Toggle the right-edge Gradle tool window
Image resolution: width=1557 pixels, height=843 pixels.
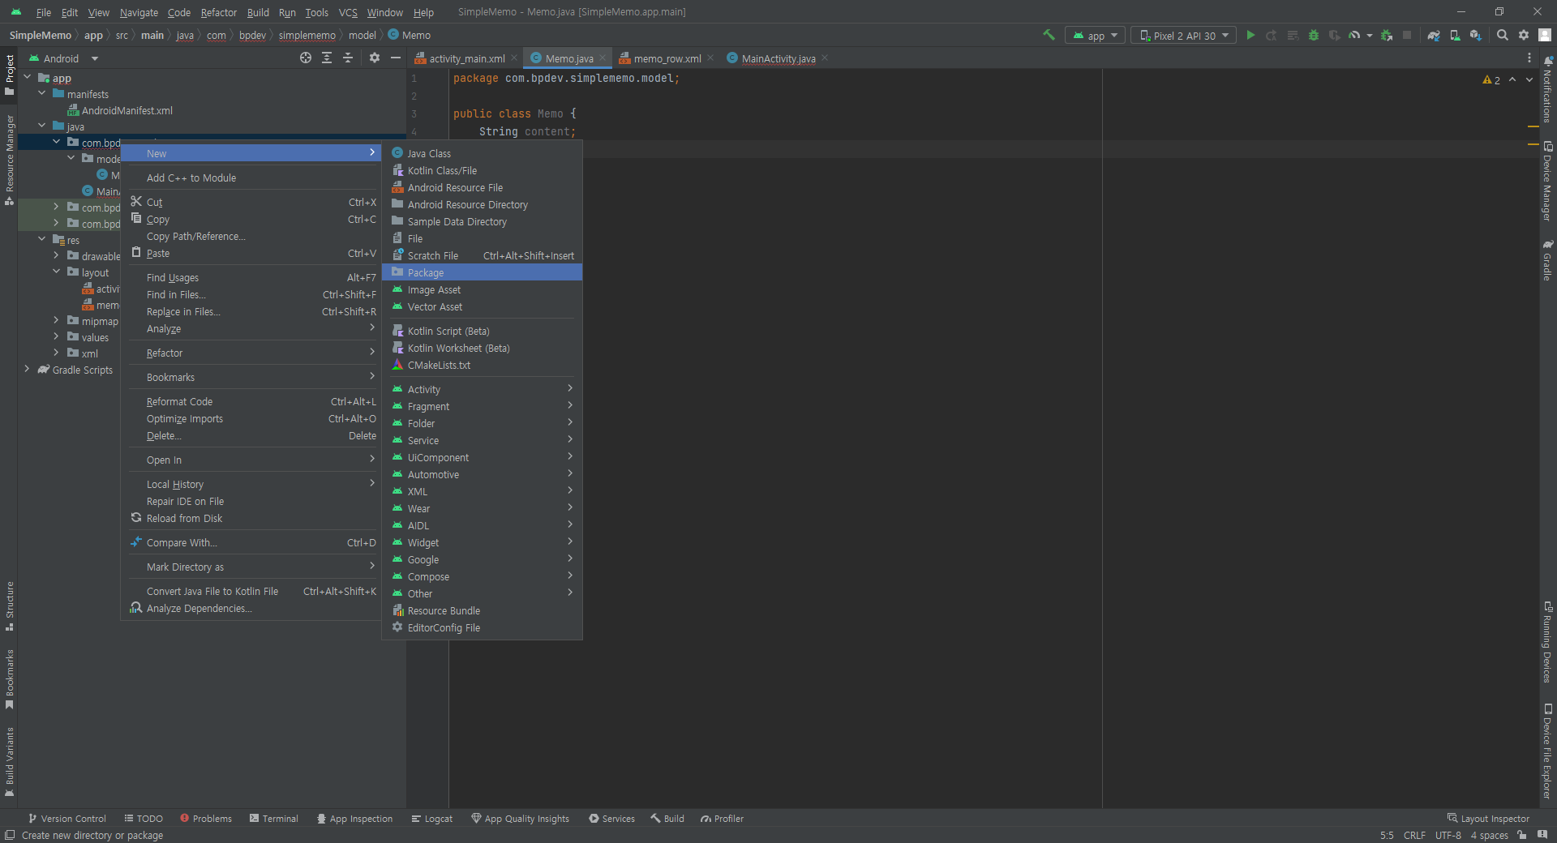click(x=1547, y=260)
